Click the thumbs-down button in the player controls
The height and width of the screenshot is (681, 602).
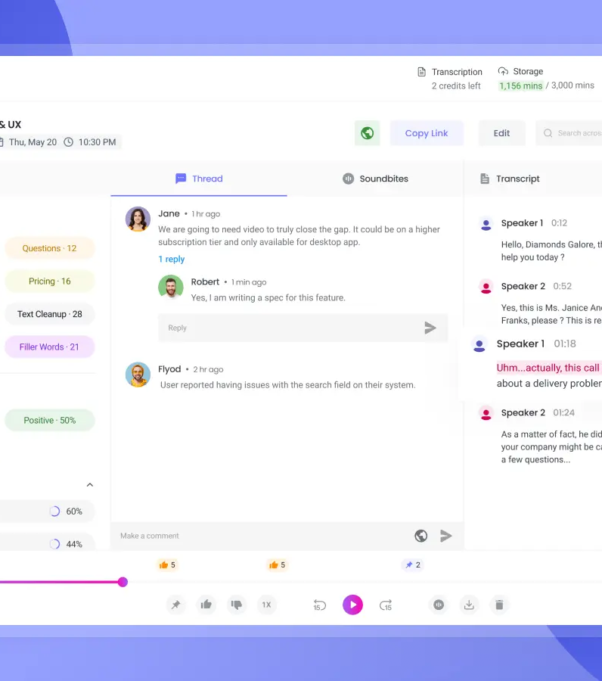coord(237,605)
